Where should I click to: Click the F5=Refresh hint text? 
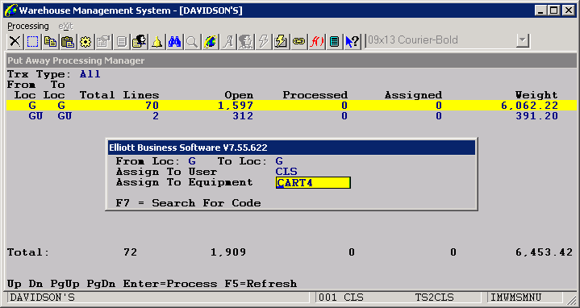261,284
